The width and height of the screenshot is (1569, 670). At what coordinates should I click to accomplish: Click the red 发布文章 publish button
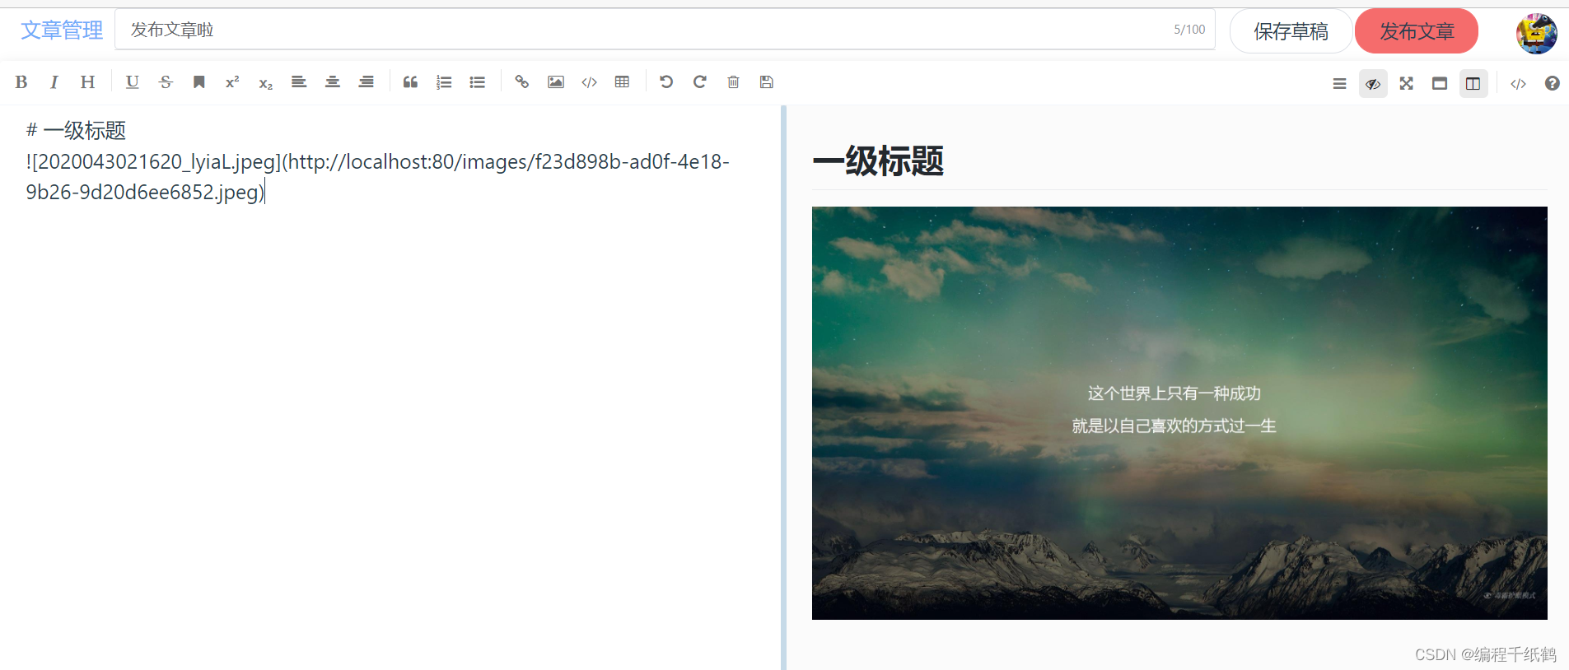pyautogui.click(x=1417, y=31)
